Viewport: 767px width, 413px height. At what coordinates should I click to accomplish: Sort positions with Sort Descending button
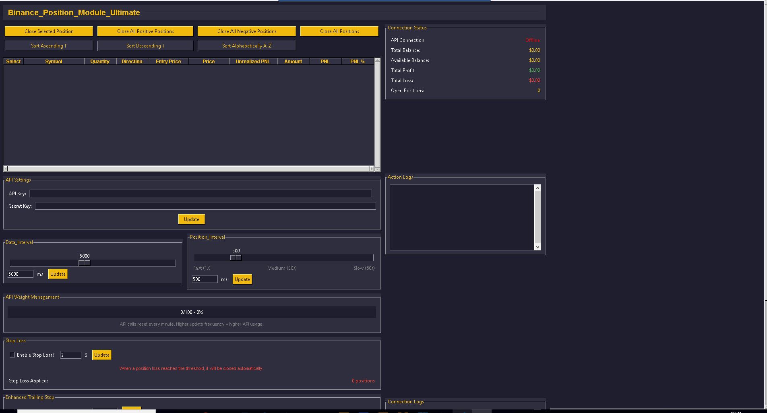coord(145,46)
